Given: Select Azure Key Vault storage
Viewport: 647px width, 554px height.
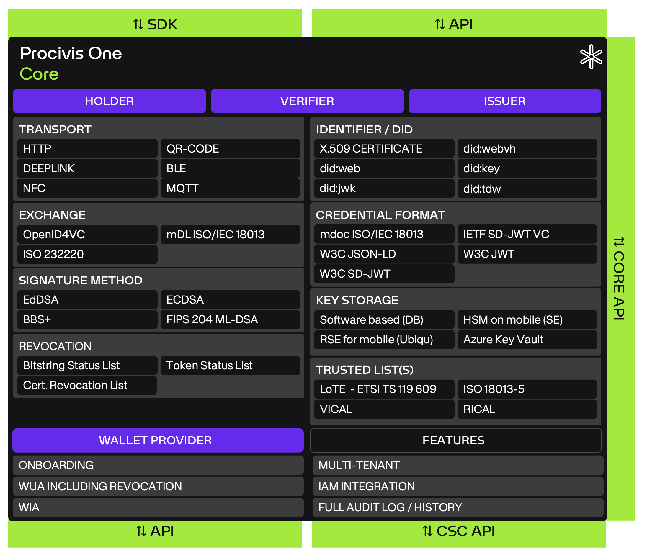Looking at the screenshot, I should click(527, 339).
